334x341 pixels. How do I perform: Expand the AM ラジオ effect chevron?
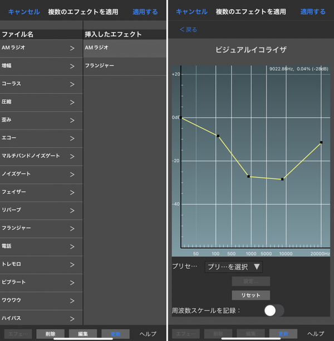72,48
